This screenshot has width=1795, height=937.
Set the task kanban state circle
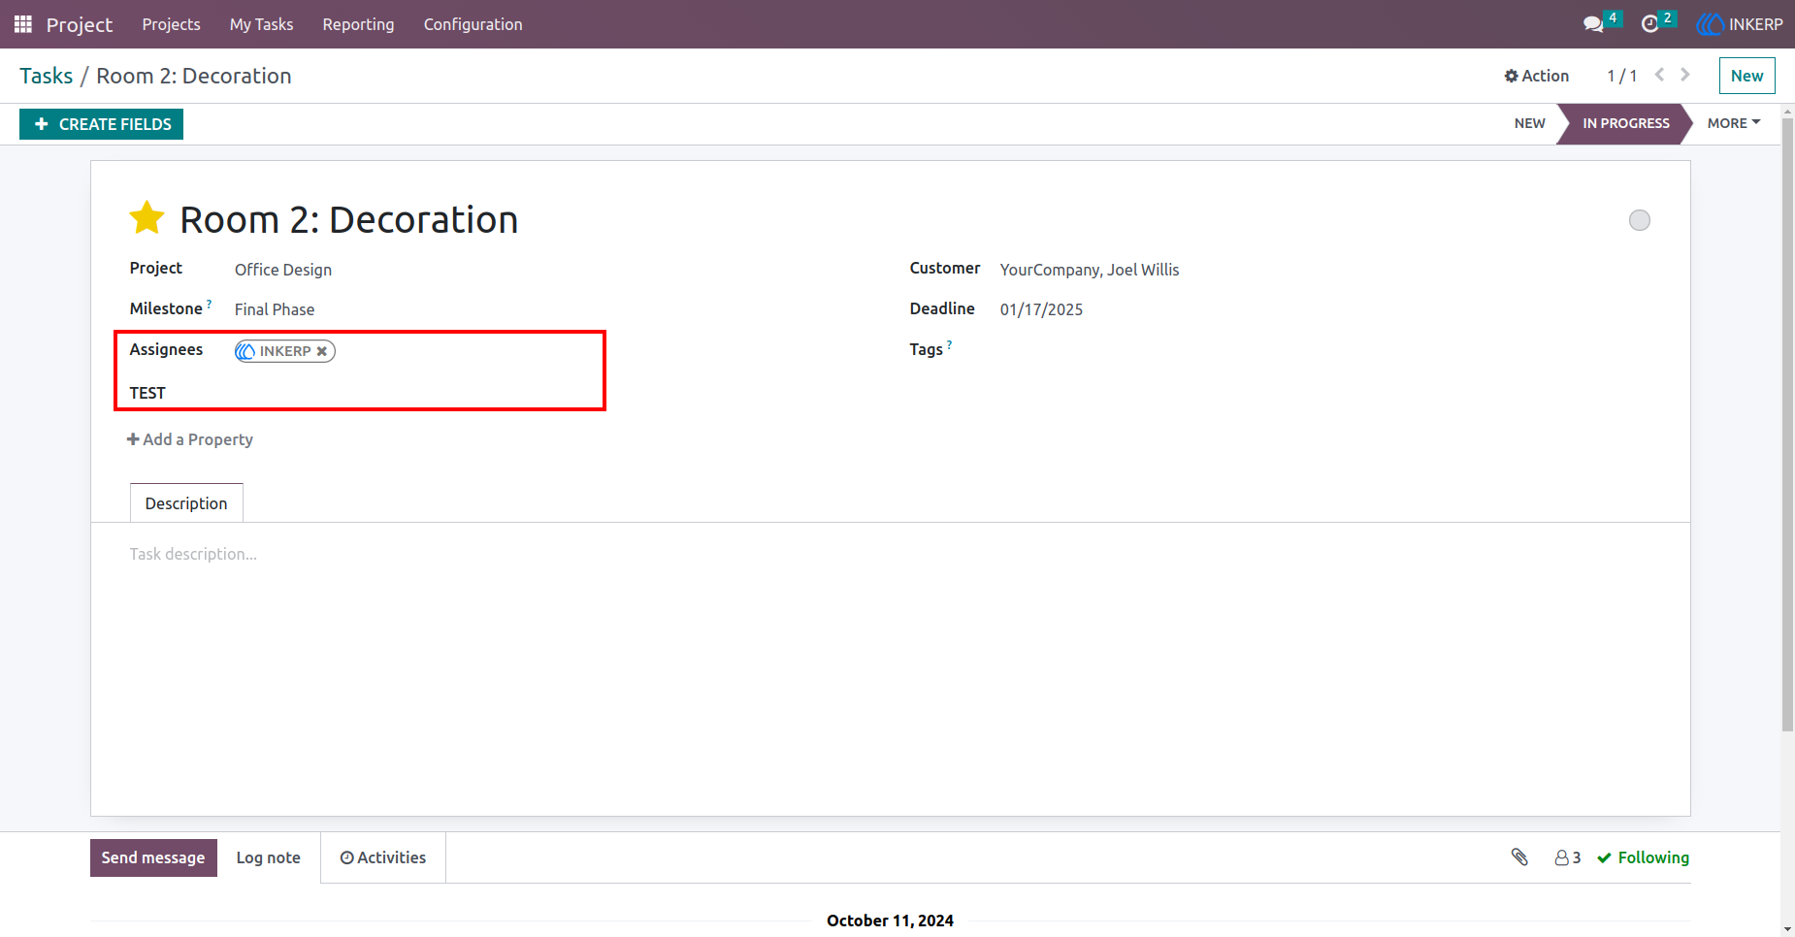1640,220
